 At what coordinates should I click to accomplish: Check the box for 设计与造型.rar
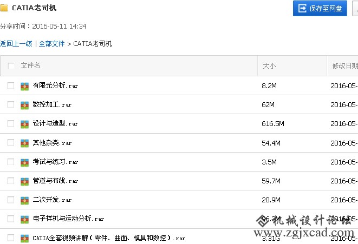[x=11, y=123]
